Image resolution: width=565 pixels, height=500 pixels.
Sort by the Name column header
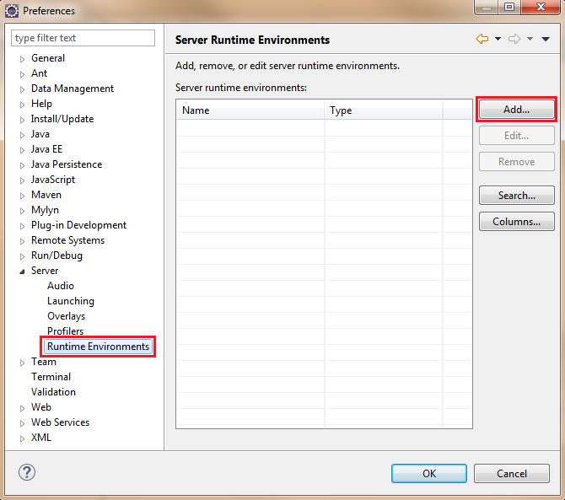(x=250, y=110)
